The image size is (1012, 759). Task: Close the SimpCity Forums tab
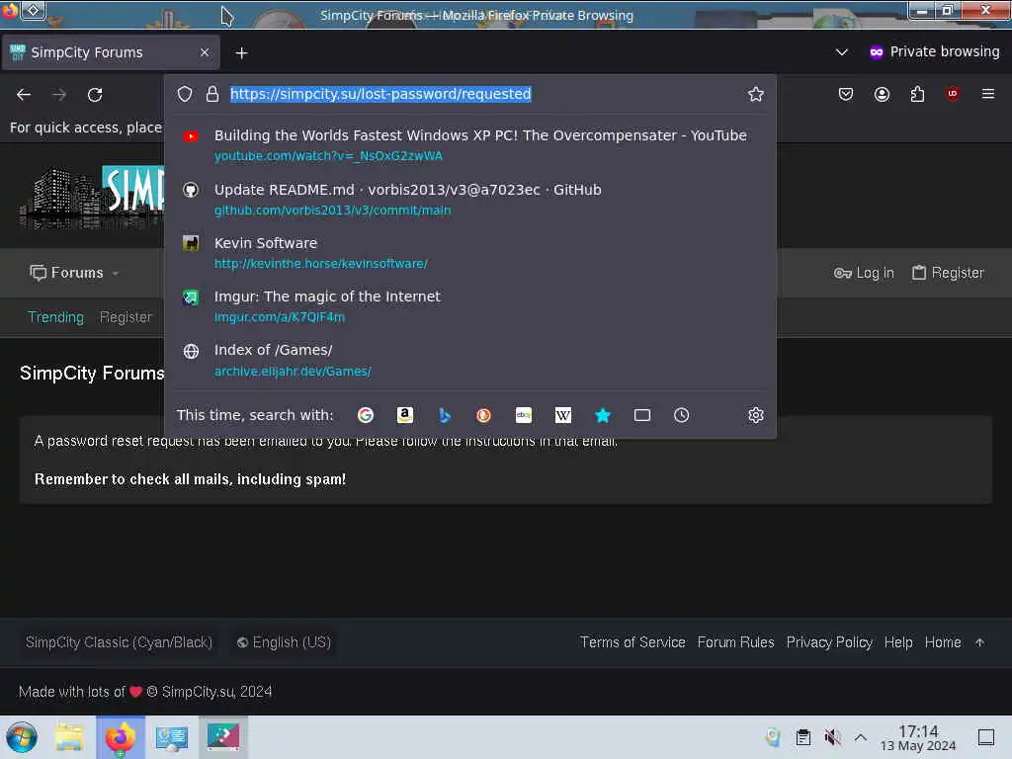pos(205,52)
